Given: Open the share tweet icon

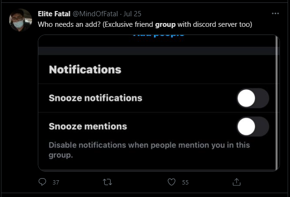Looking at the screenshot, I should (x=236, y=182).
